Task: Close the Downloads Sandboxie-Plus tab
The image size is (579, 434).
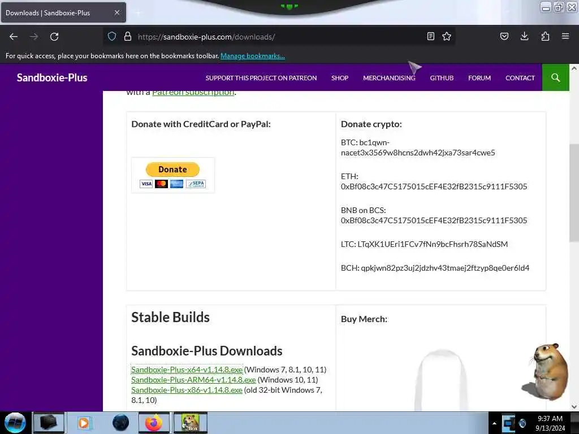Action: [117, 12]
